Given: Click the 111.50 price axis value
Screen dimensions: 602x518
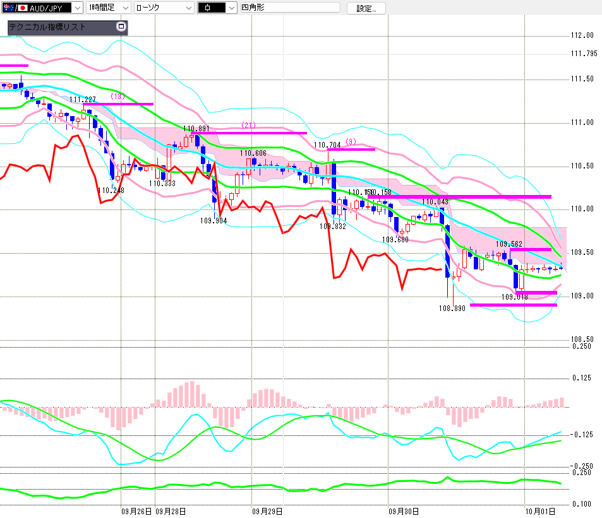Looking at the screenshot, I should point(582,79).
